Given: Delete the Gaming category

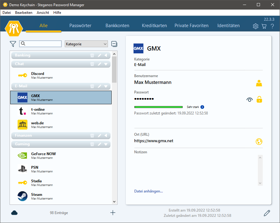Looking at the screenshot, I should coord(92,144).
